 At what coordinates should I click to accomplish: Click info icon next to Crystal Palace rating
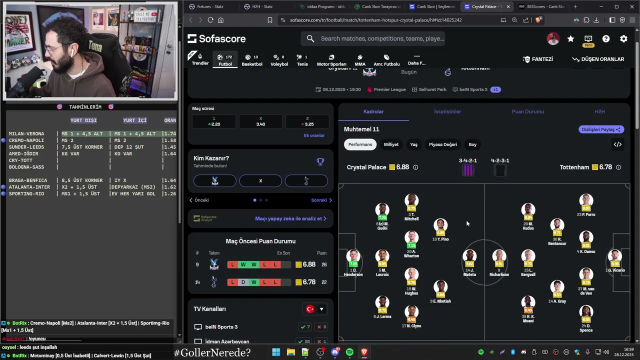(415, 167)
